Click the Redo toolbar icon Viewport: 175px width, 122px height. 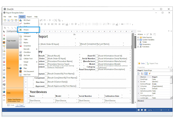pyautogui.click(x=50, y=20)
